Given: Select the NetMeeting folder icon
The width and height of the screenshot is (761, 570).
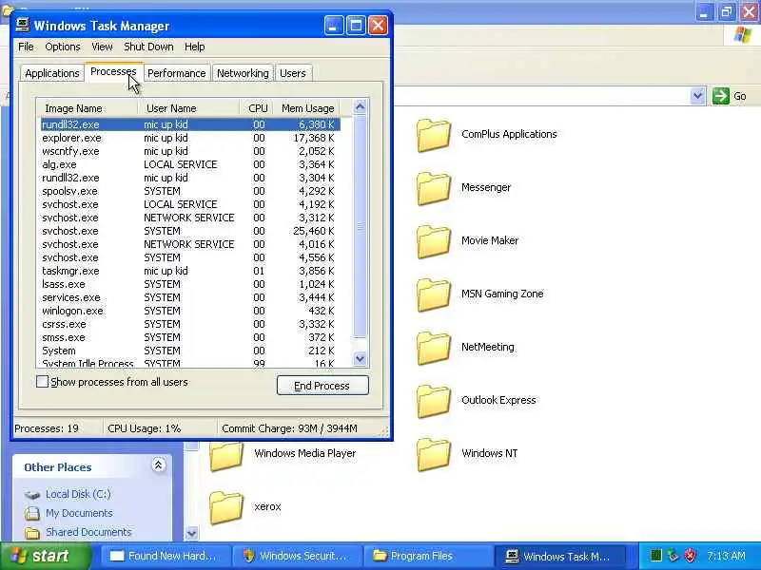Looking at the screenshot, I should [x=434, y=348].
